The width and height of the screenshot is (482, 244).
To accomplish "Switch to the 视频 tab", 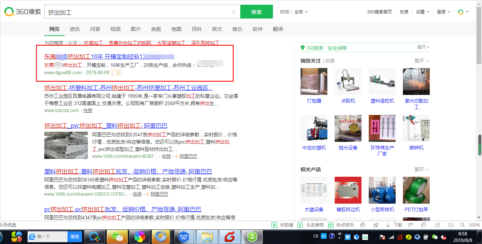I will click(x=115, y=29).
